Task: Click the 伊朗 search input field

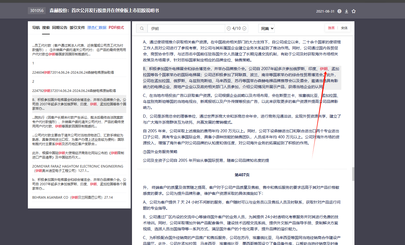Action: [x=186, y=28]
